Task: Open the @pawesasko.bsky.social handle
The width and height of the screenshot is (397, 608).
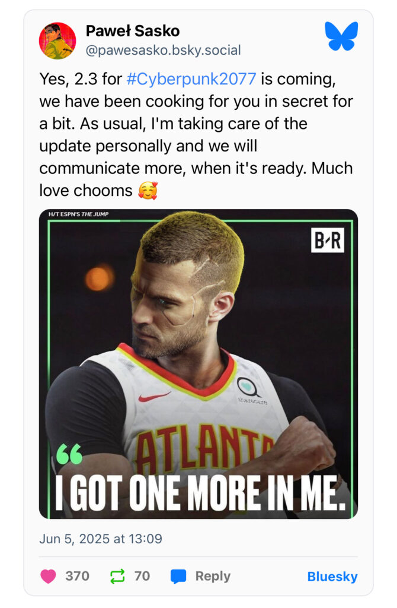Action: (x=164, y=50)
